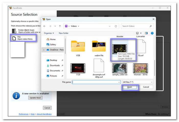Refresh the Videos folder view
179x122 pixels.
116,26
